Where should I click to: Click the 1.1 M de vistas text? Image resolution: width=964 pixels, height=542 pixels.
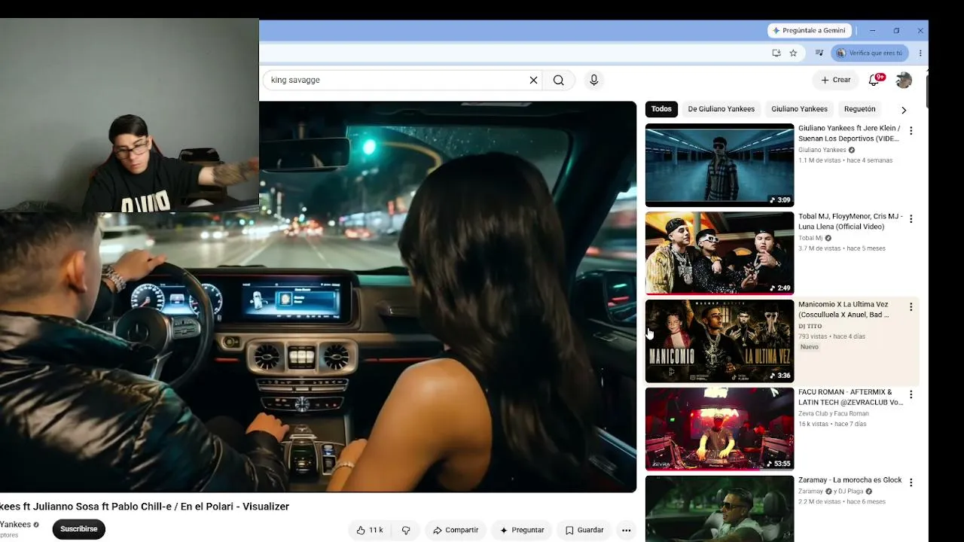coord(819,160)
